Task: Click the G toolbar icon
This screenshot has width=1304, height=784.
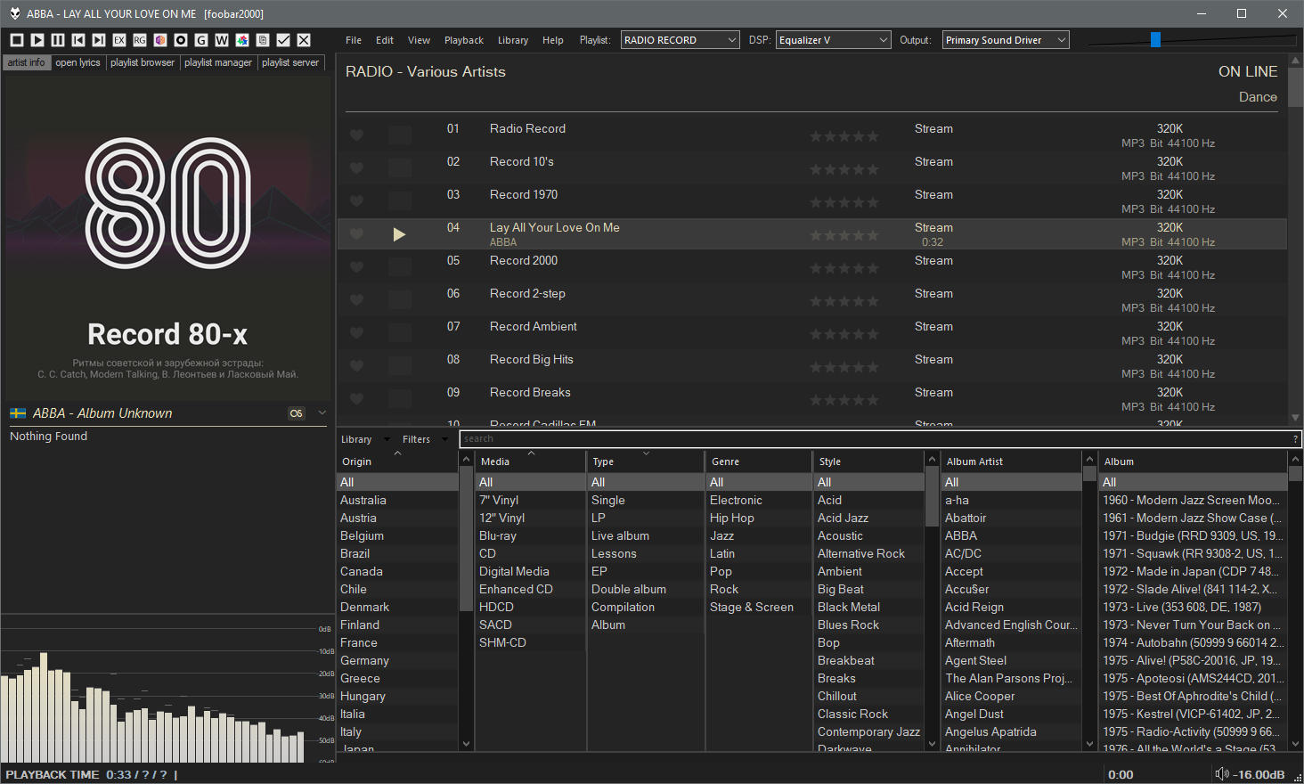Action: click(201, 40)
